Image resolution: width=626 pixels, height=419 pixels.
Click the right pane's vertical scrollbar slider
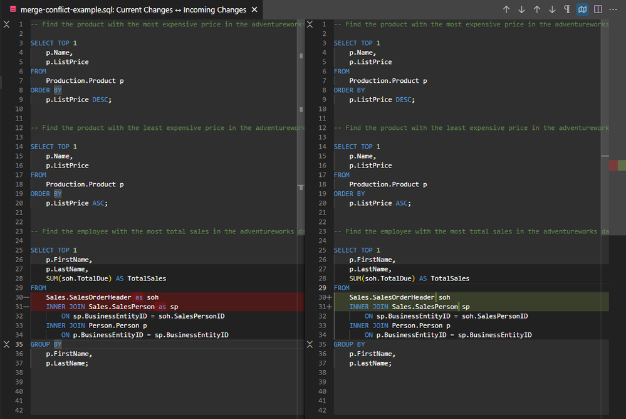point(605,128)
